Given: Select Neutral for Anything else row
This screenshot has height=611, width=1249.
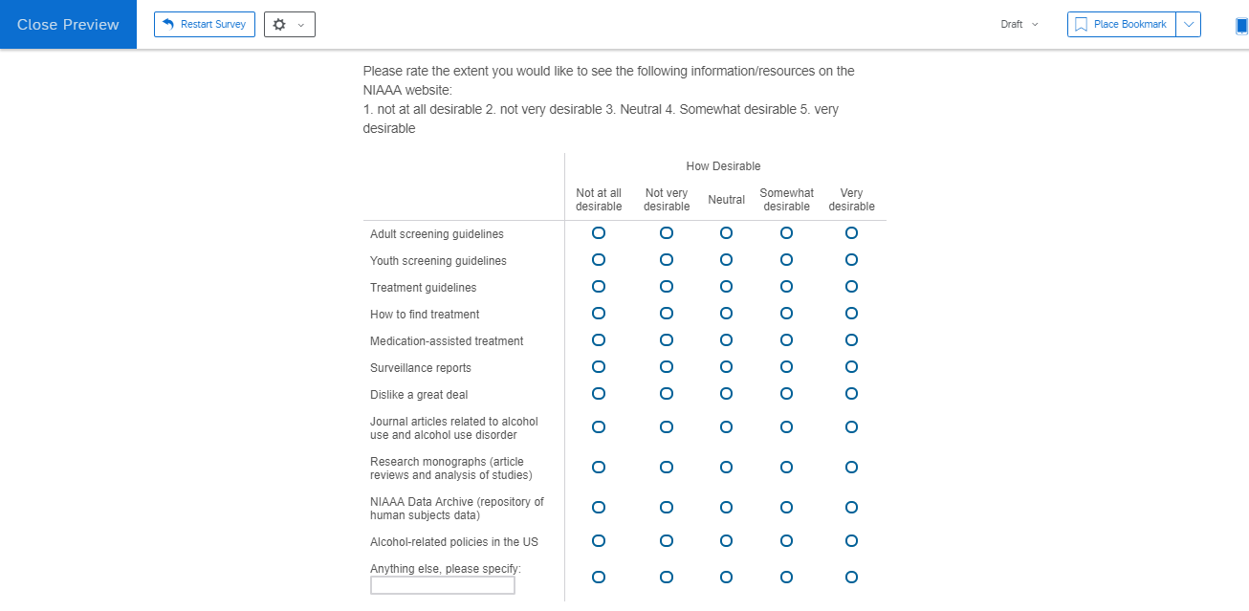Looking at the screenshot, I should pos(726,578).
